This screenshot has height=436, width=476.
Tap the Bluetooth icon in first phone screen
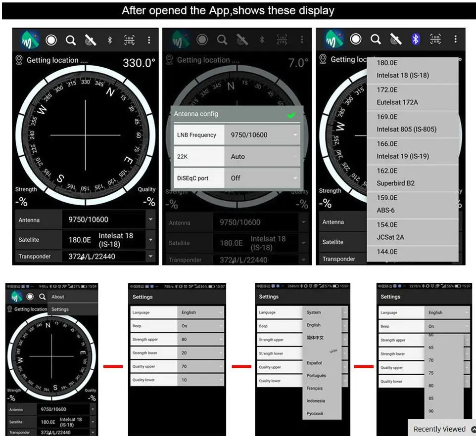click(110, 40)
